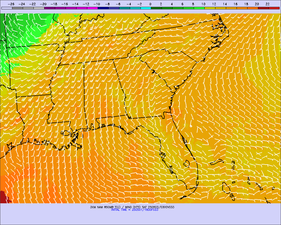This screenshot has height=225, width=281.
Task: Click the 8 label on the color scale
Action: pyautogui.click(x=193, y=4)
